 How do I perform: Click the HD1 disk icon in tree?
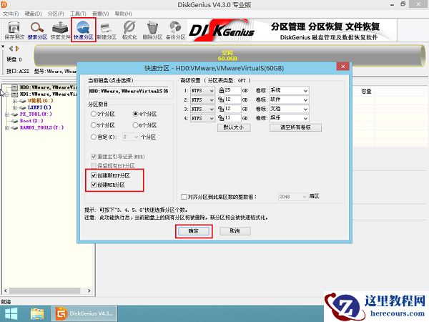tap(15, 94)
